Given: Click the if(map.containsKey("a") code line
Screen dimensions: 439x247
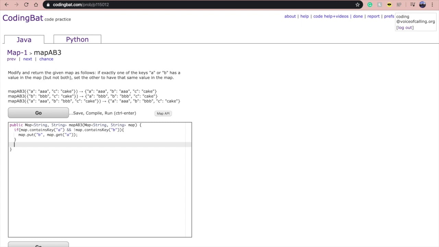Looking at the screenshot, I should [x=69, y=130].
